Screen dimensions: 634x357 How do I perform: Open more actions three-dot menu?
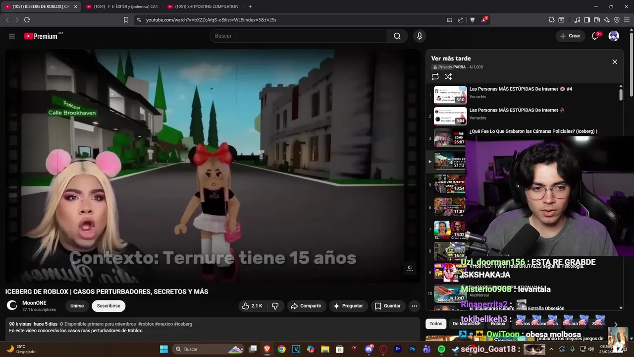click(x=414, y=306)
